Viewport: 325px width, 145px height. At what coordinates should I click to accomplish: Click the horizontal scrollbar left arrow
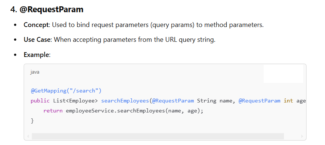click(28, 136)
